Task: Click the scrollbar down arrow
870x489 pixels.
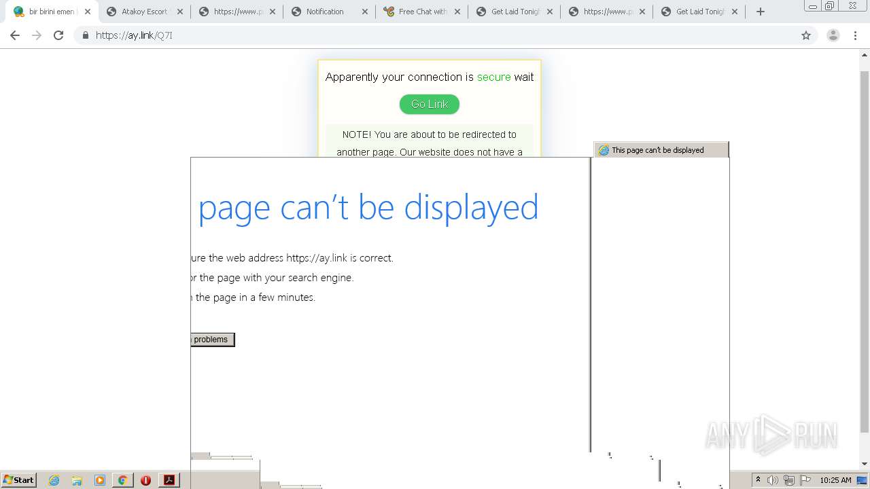Action: point(865,464)
